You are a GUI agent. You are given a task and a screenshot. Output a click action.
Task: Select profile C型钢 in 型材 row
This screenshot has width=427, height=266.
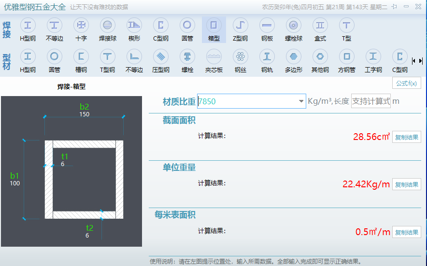(400, 61)
